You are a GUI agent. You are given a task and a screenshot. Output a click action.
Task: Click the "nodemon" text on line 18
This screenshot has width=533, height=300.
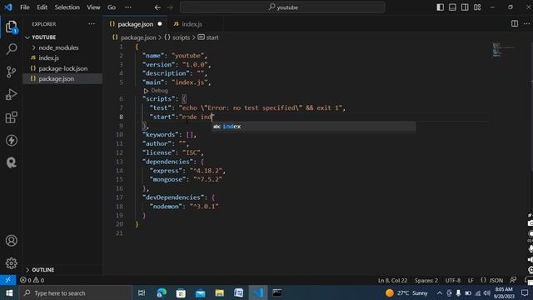pos(166,207)
